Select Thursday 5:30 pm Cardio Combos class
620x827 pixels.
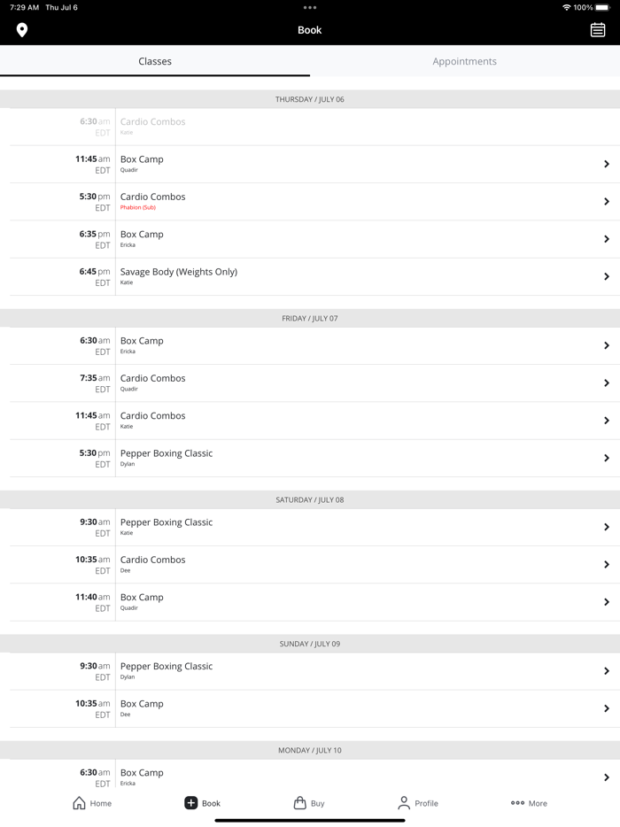pos(314,202)
